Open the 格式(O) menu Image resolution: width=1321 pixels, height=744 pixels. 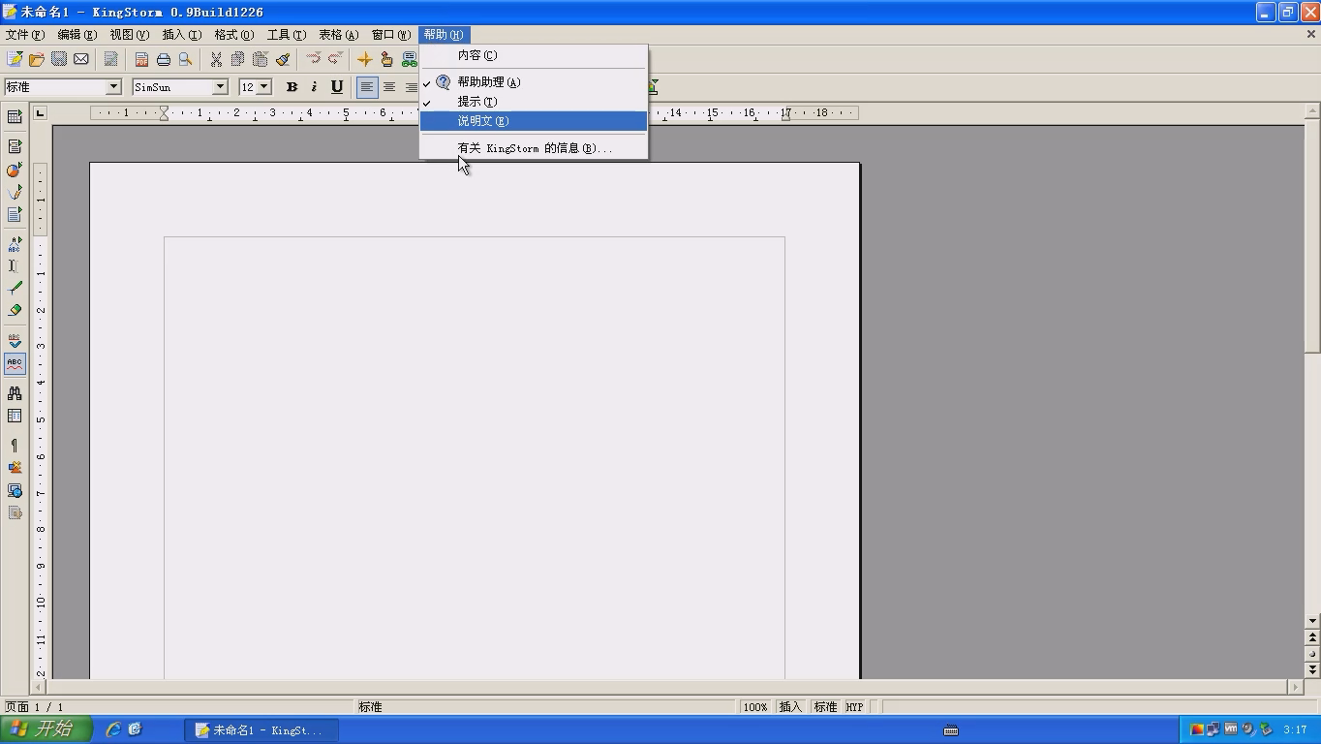pos(233,35)
